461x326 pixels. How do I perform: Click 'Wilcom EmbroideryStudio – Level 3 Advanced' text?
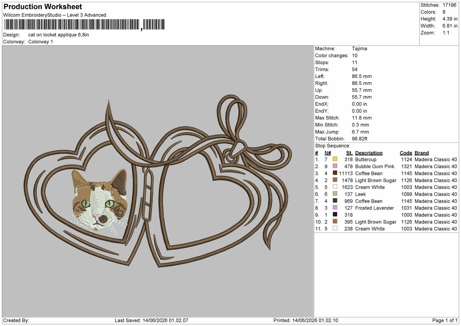(55, 15)
